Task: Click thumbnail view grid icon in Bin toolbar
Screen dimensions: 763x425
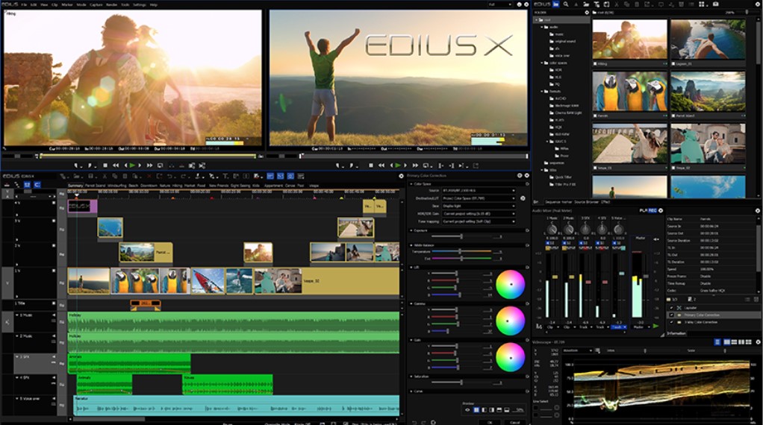Action: pos(702,4)
